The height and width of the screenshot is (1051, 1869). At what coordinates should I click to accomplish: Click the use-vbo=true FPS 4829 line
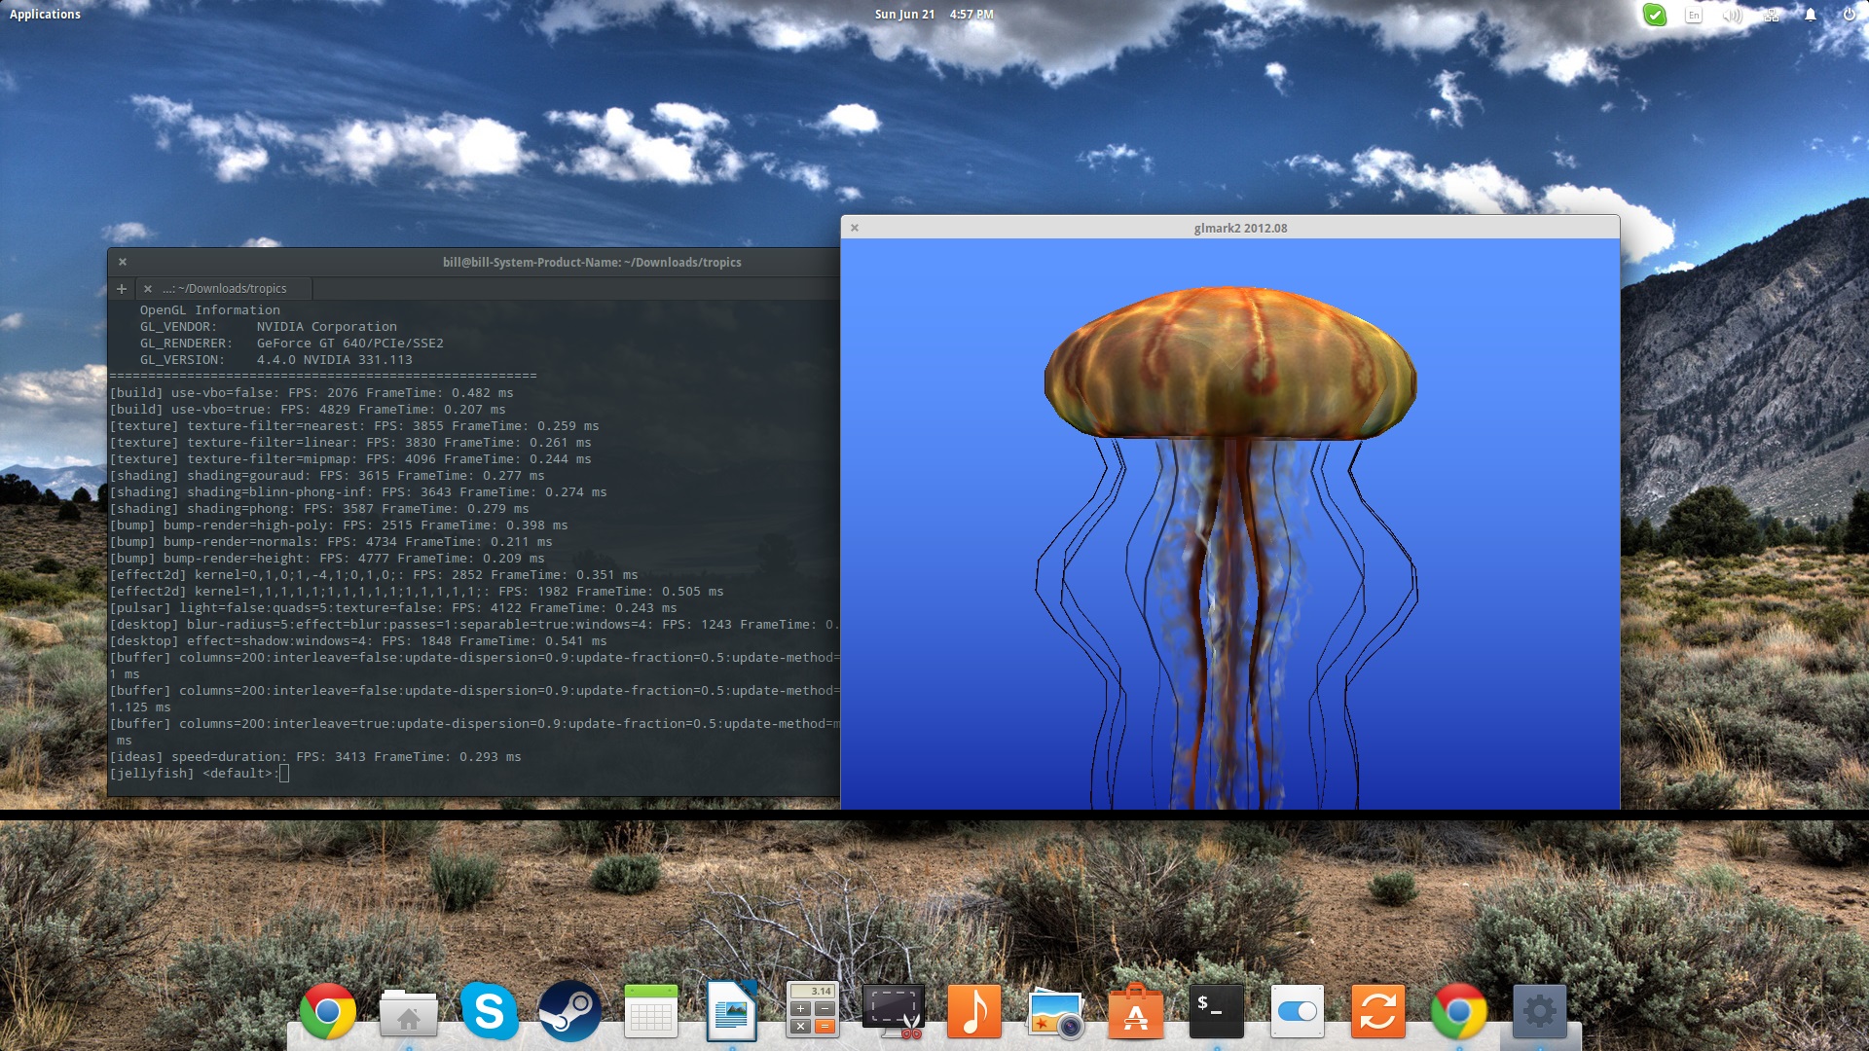(x=308, y=409)
